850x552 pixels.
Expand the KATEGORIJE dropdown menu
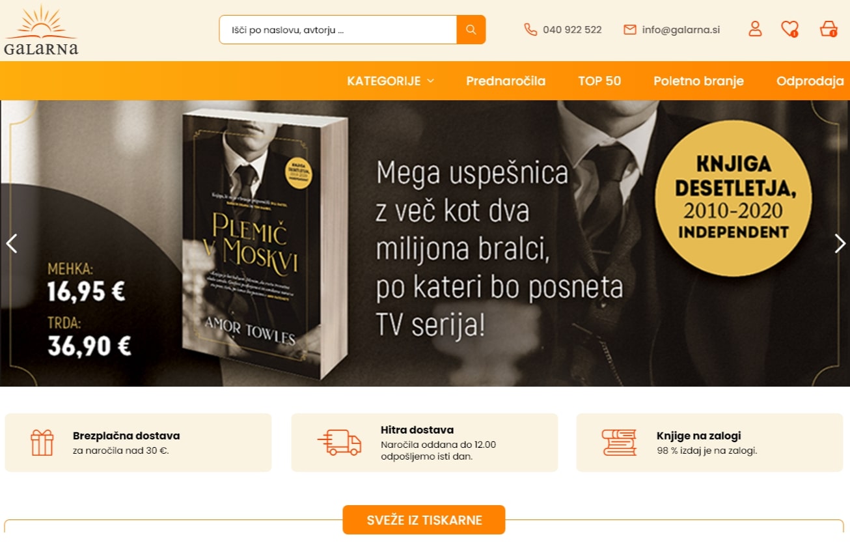(391, 81)
